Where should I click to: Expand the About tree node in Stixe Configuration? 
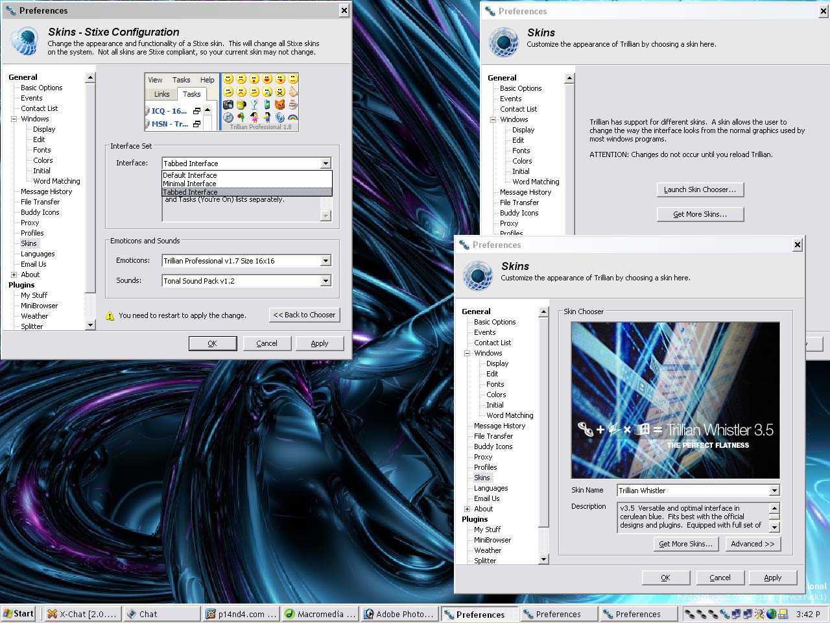point(14,275)
